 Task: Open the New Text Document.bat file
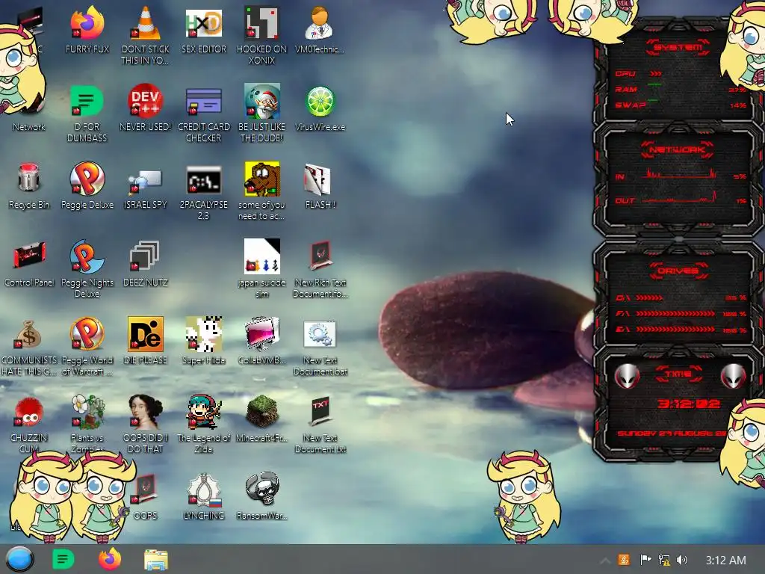320,334
